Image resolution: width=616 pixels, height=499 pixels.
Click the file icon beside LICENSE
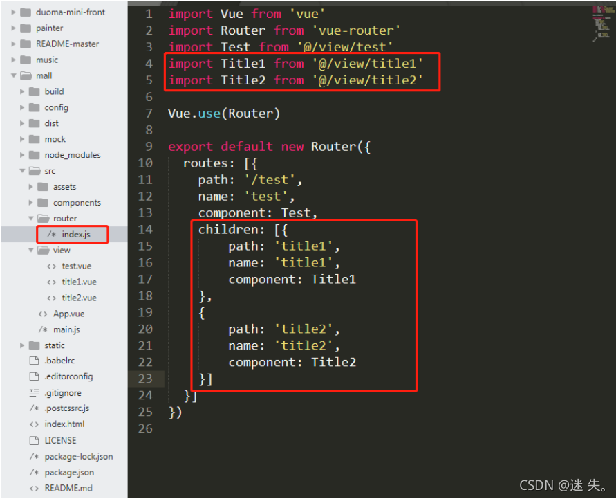(x=35, y=440)
